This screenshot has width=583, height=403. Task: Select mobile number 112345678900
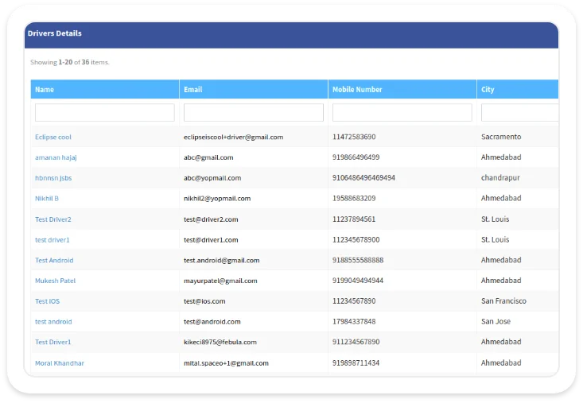pos(356,239)
